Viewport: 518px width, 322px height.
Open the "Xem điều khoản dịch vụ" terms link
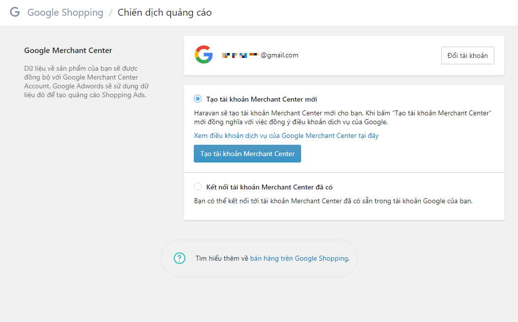[286, 135]
